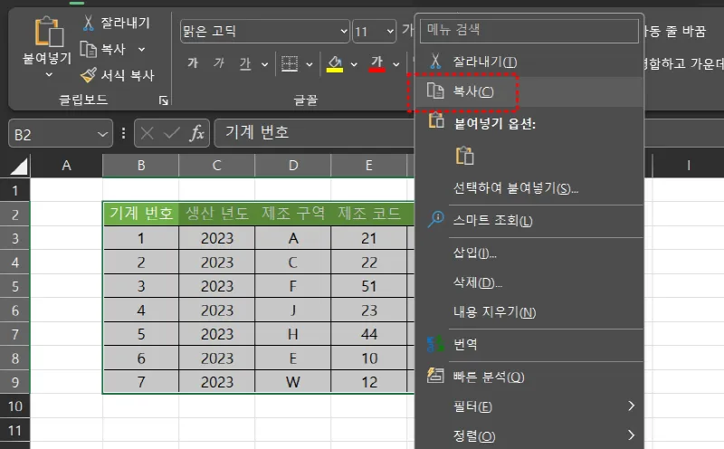Image resolution: width=724 pixels, height=449 pixels.
Task: Click the 제조 구역 header cell
Action: pyautogui.click(x=292, y=214)
